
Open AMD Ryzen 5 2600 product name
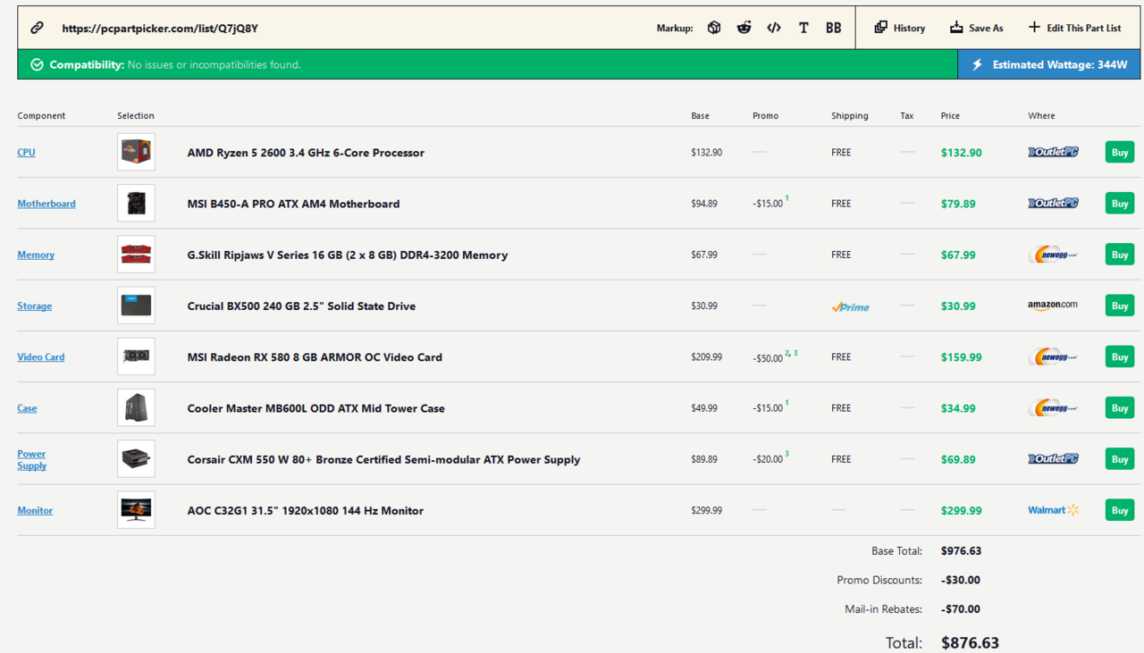pos(306,153)
